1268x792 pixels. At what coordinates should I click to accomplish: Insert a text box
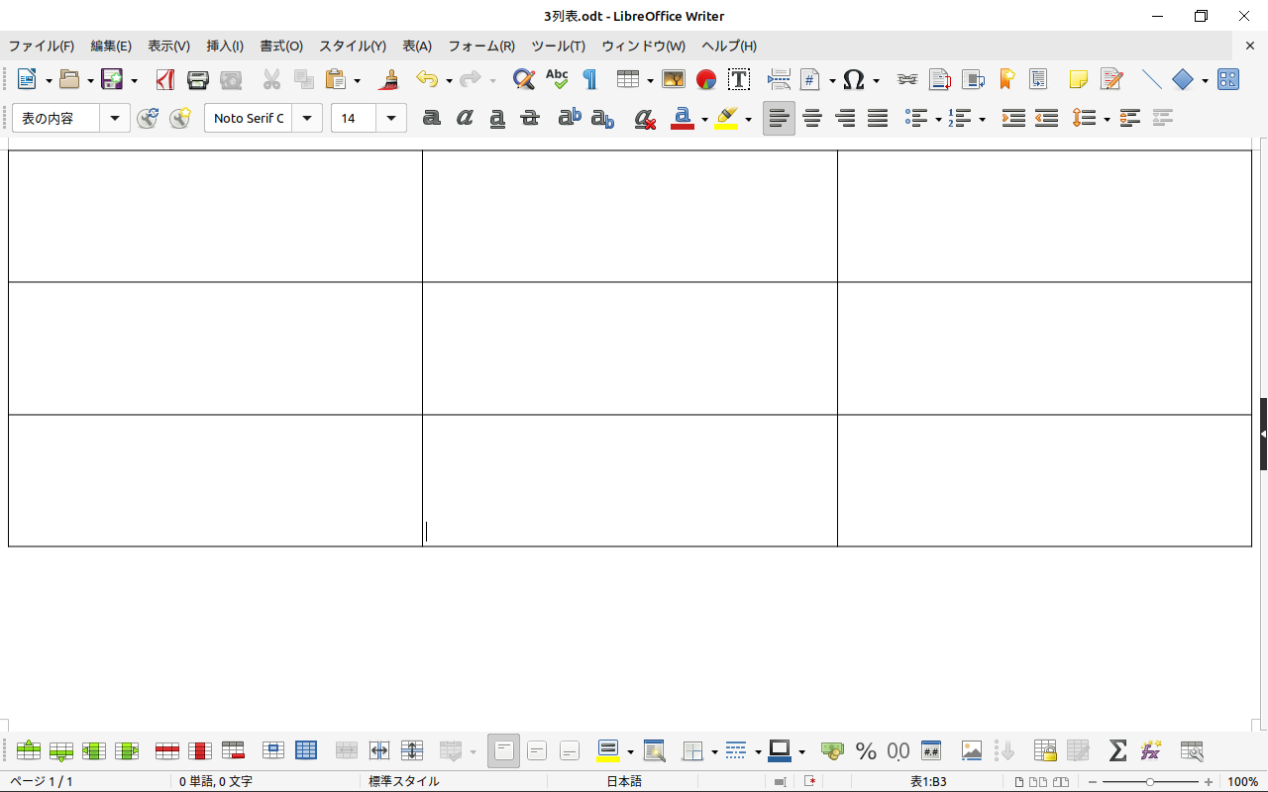(x=739, y=79)
